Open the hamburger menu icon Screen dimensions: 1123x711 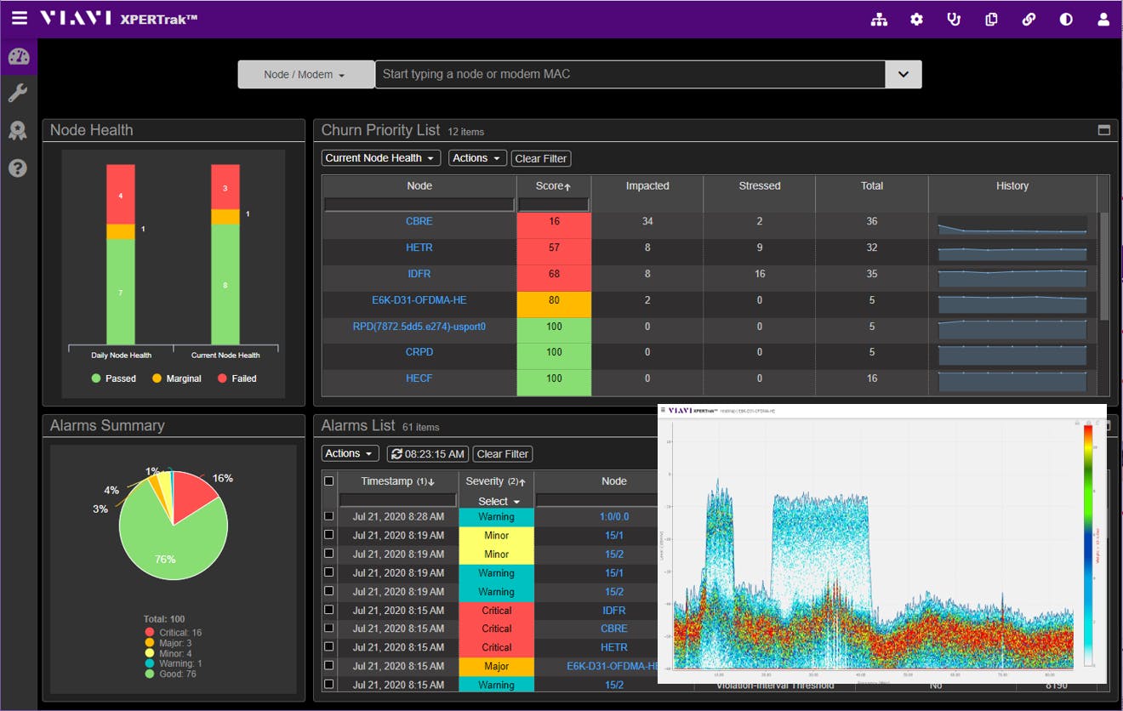click(19, 18)
